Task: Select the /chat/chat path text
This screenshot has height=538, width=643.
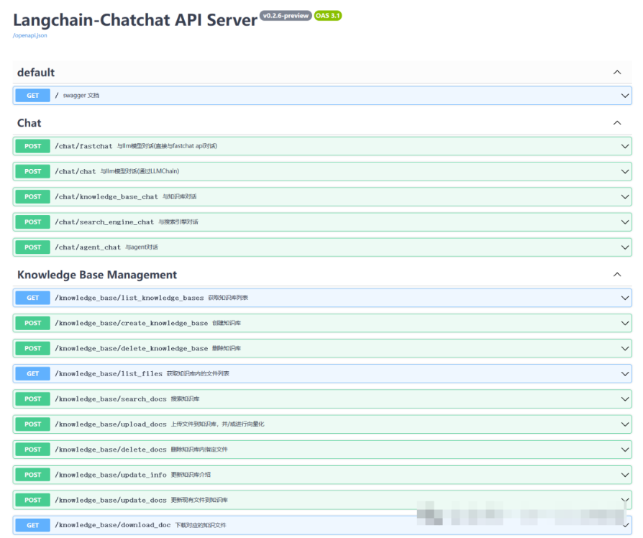Action: 76,171
